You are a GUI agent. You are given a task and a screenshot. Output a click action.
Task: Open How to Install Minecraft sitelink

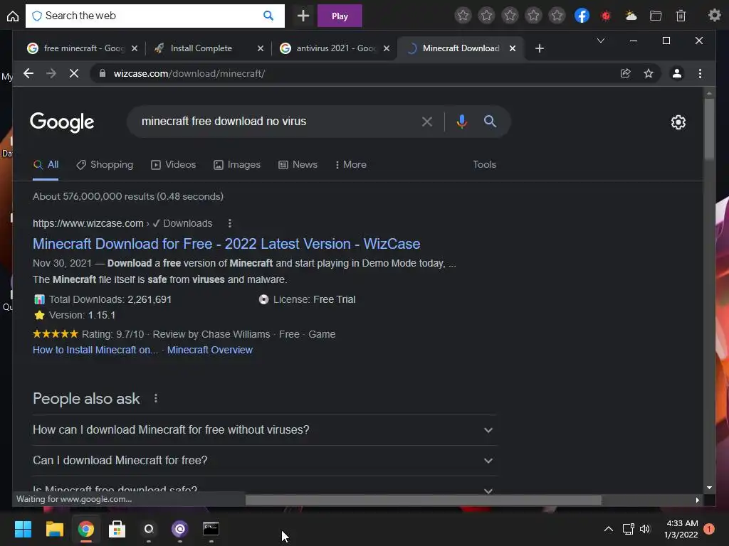coord(95,350)
